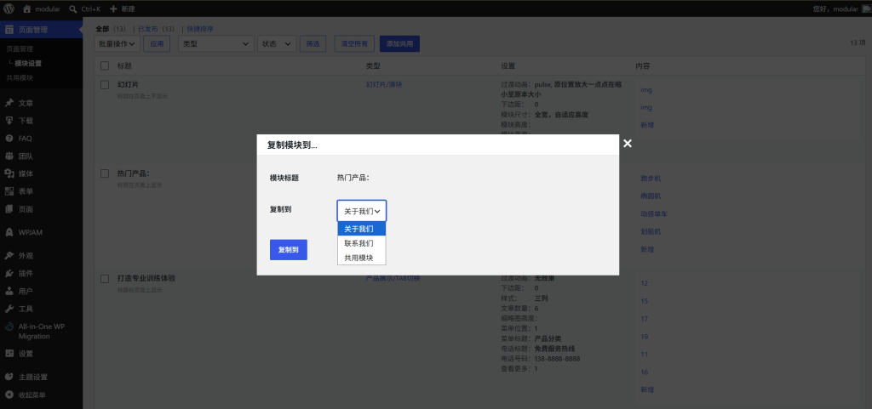
Task: Open the 类型 filter dropdown
Action: [215, 44]
